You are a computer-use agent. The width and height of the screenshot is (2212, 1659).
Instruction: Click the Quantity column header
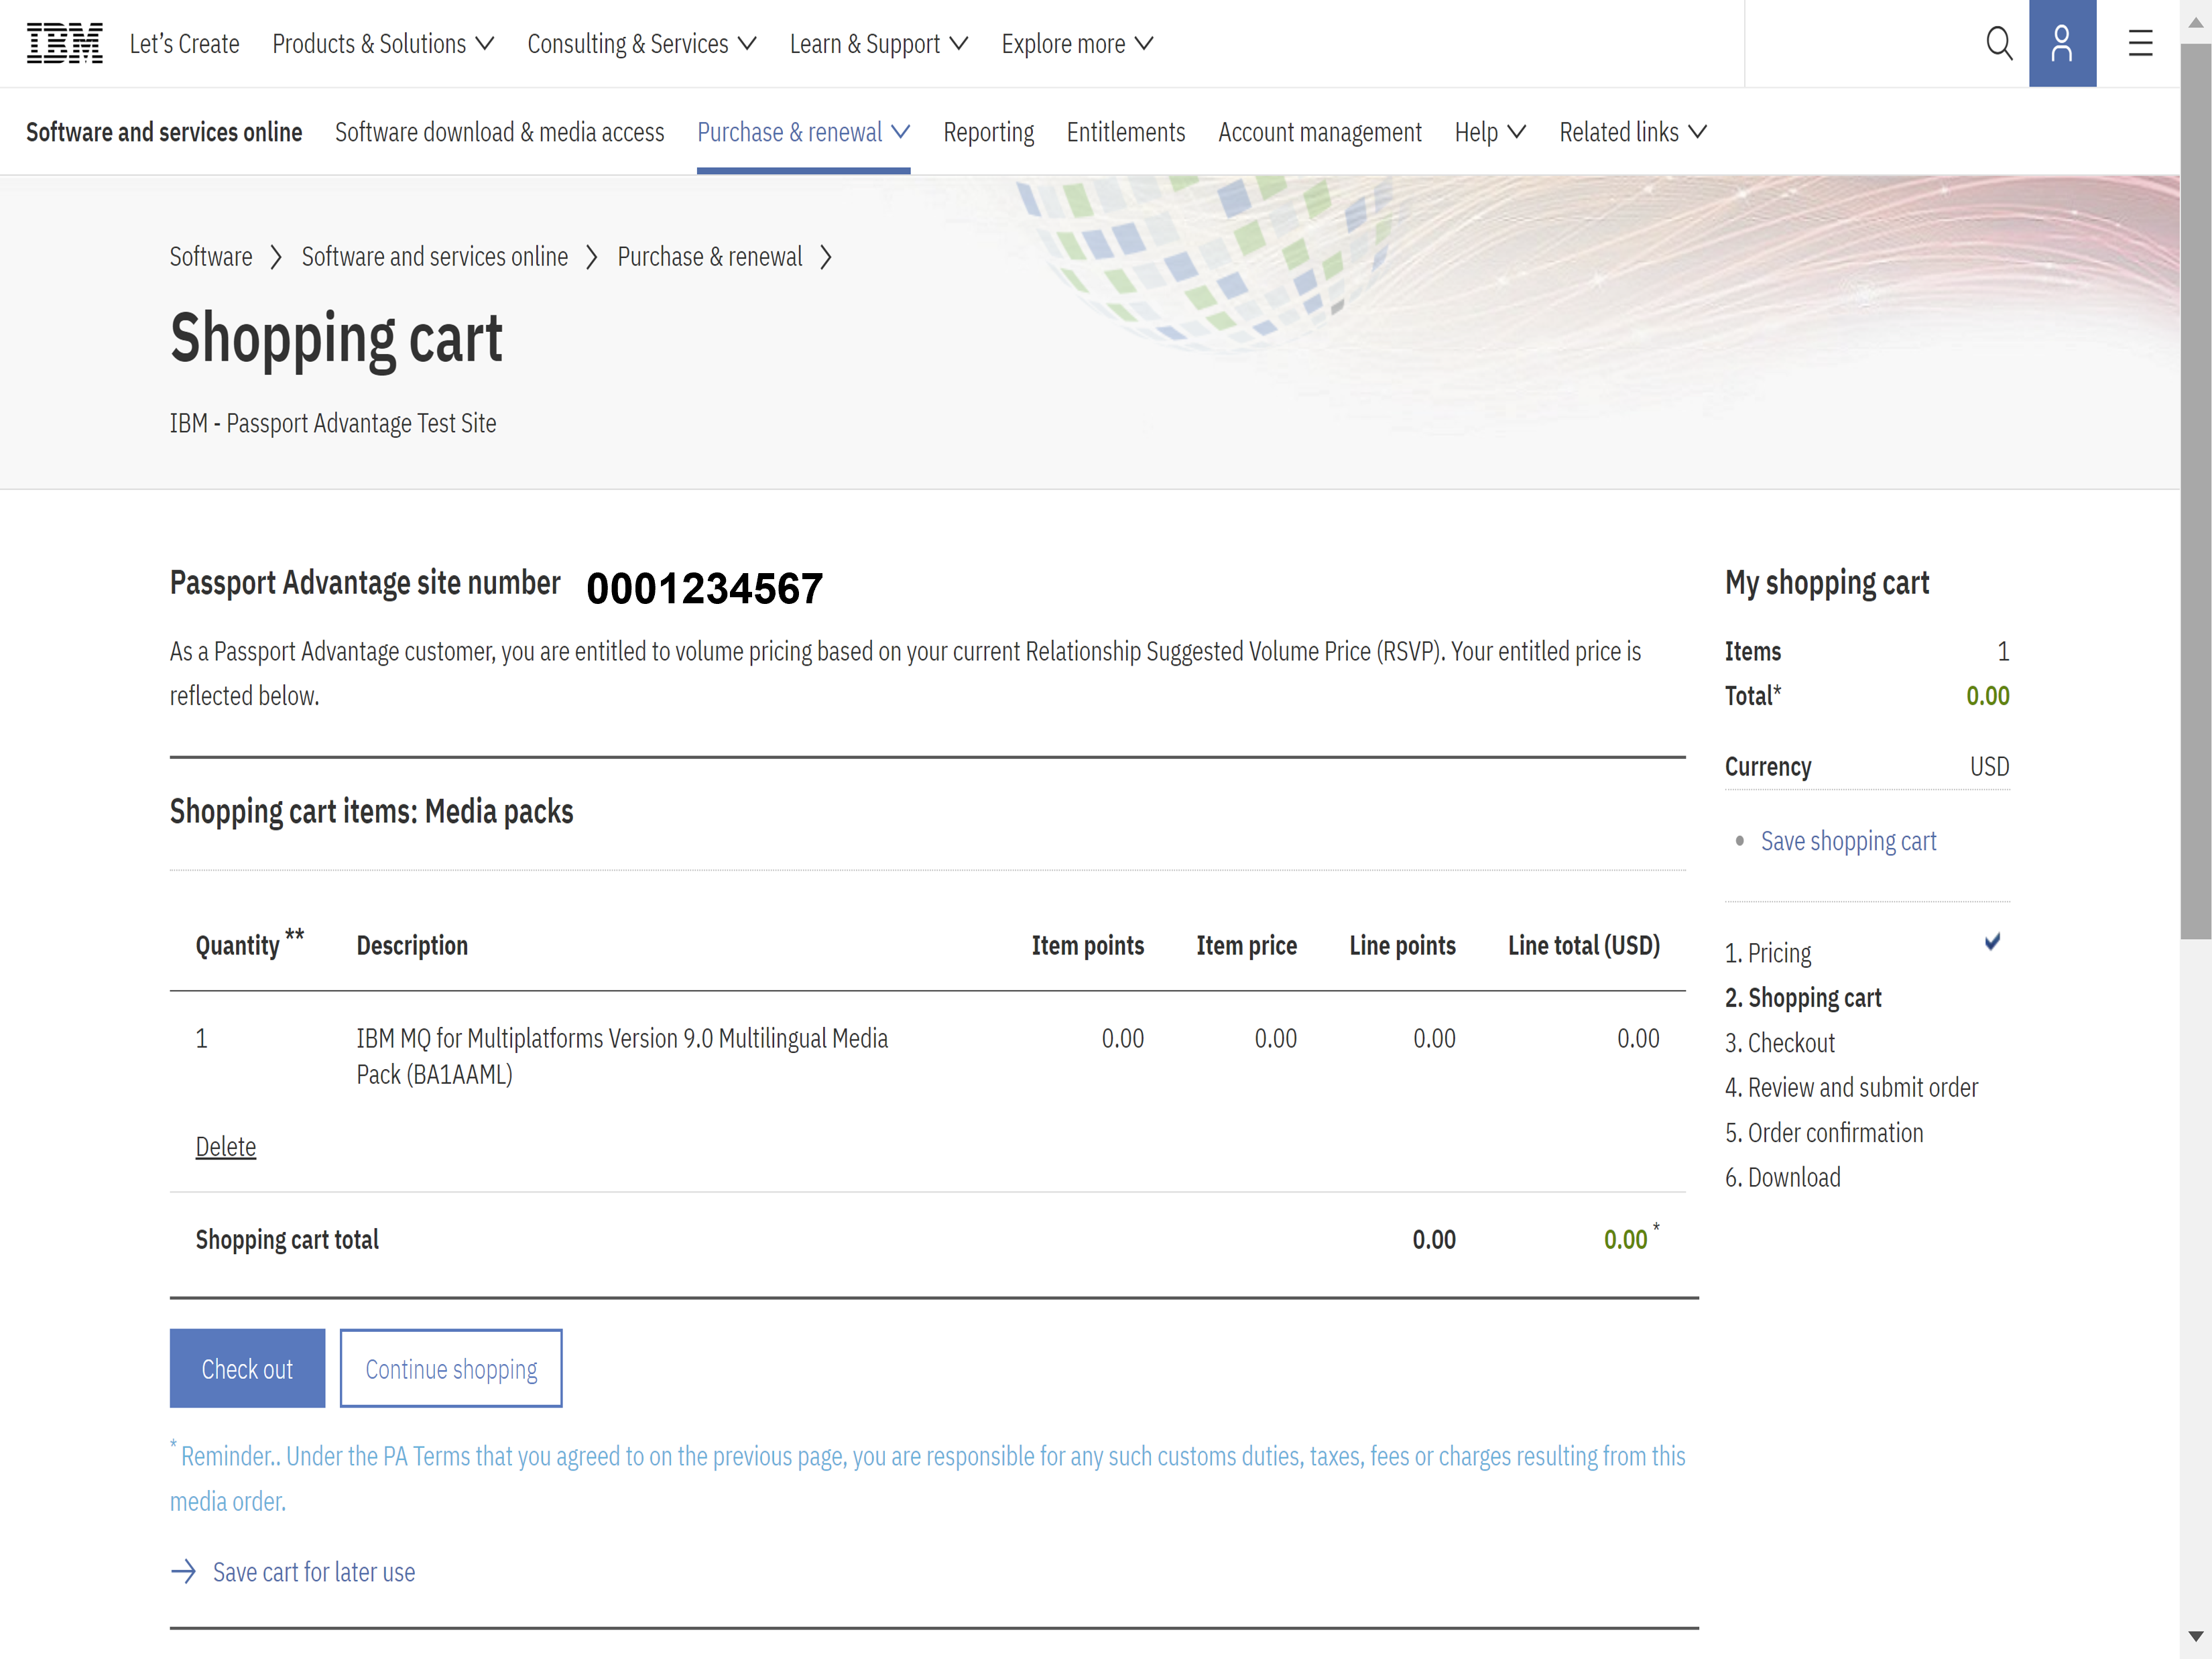249,943
